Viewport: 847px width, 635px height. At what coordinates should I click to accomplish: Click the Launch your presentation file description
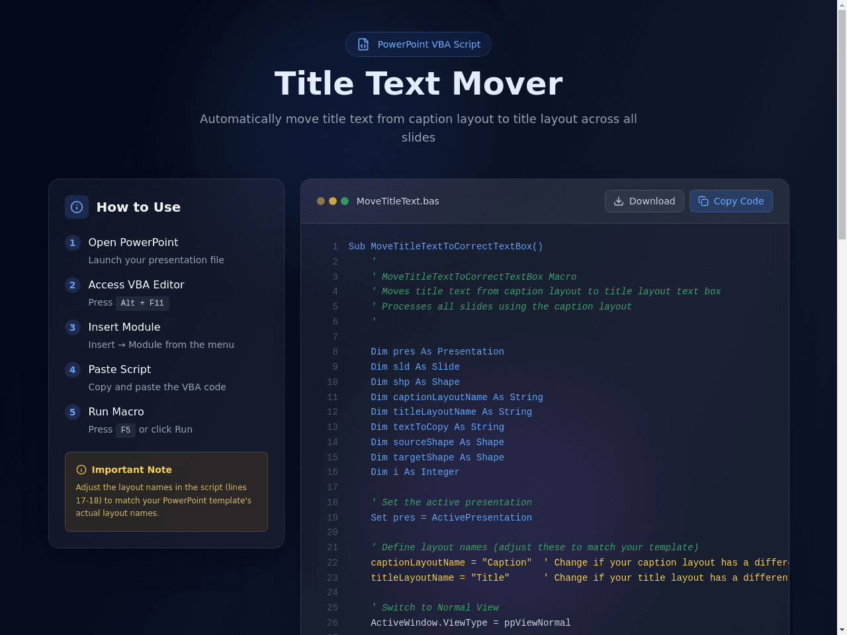(156, 260)
